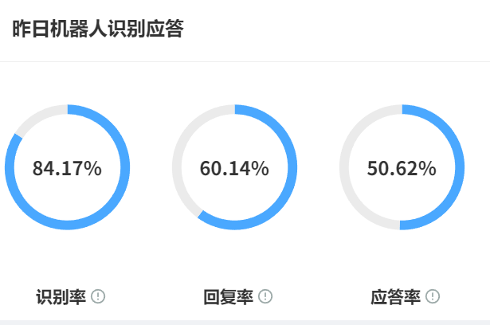Click the 识别率 label
This screenshot has height=325, width=490.
[x=61, y=297]
